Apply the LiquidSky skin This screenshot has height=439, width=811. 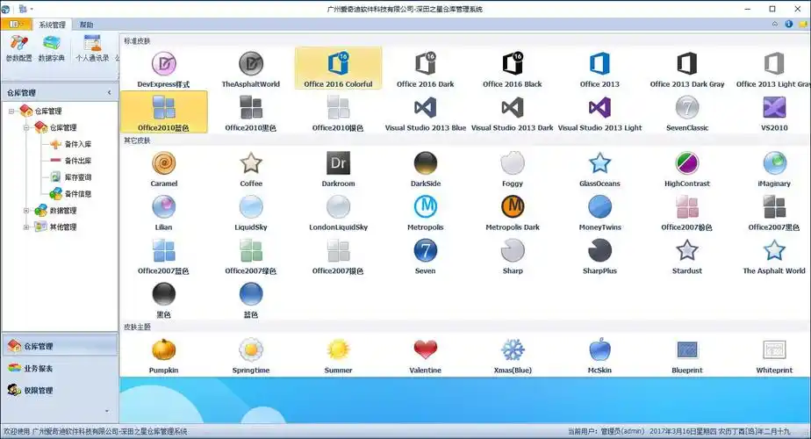tap(251, 212)
